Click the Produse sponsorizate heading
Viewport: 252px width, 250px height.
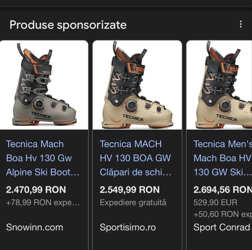[68, 25]
